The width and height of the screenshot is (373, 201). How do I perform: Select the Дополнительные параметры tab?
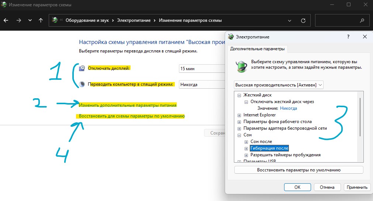pos(258,49)
